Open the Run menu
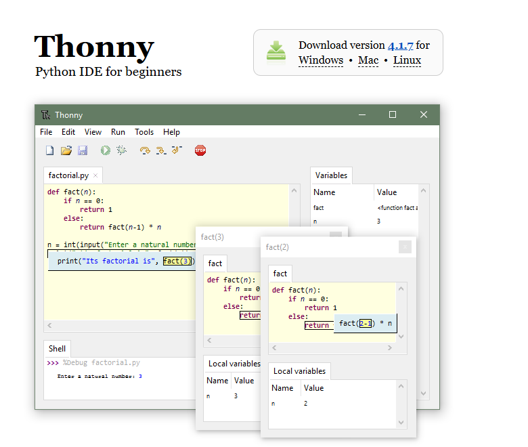This screenshot has height=447, width=528. coord(118,132)
